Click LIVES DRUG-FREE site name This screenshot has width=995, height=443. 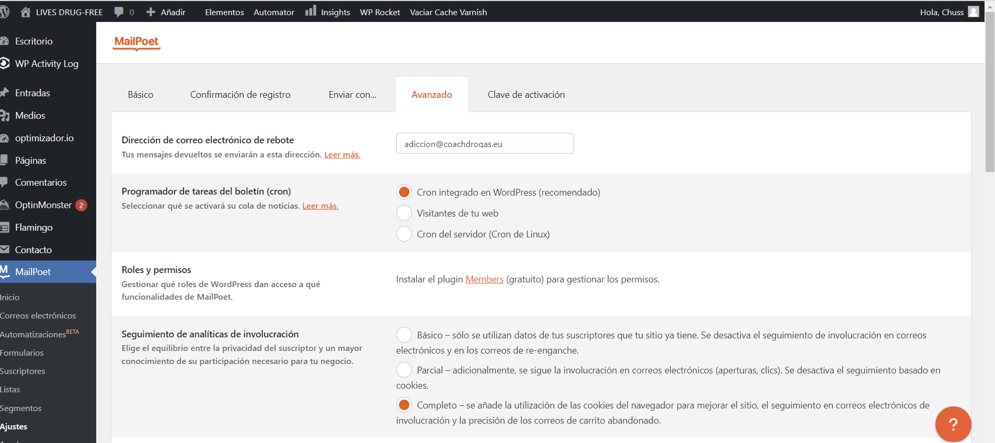[69, 12]
